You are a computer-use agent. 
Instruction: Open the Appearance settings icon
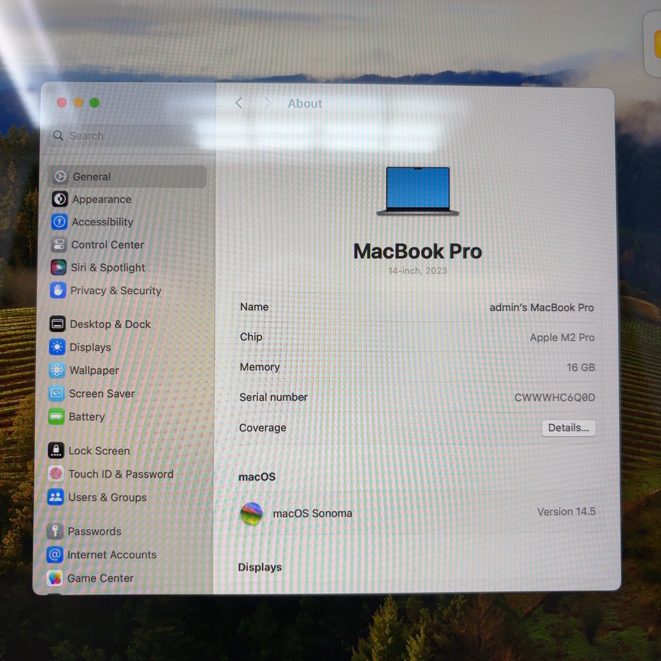coord(60,199)
